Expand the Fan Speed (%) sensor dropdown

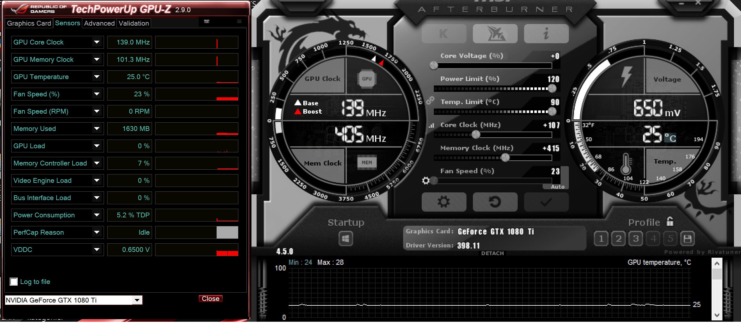(97, 94)
